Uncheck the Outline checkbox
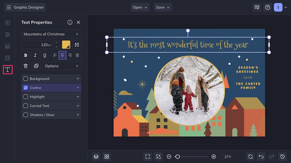 [26, 88]
